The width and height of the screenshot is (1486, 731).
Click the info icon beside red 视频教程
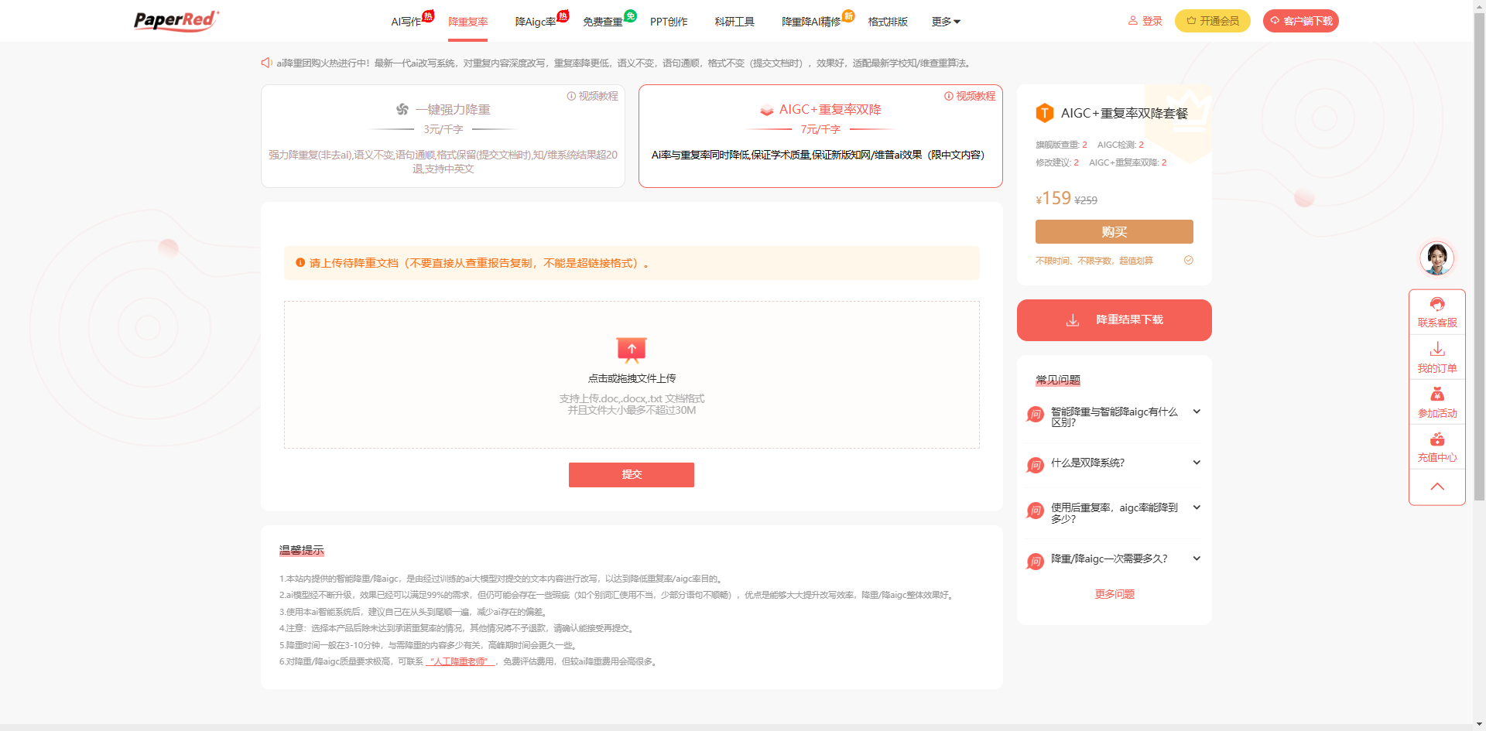pos(948,96)
